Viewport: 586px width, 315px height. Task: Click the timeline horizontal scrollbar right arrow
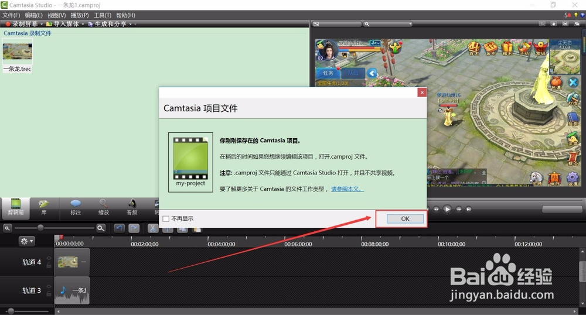click(575, 311)
